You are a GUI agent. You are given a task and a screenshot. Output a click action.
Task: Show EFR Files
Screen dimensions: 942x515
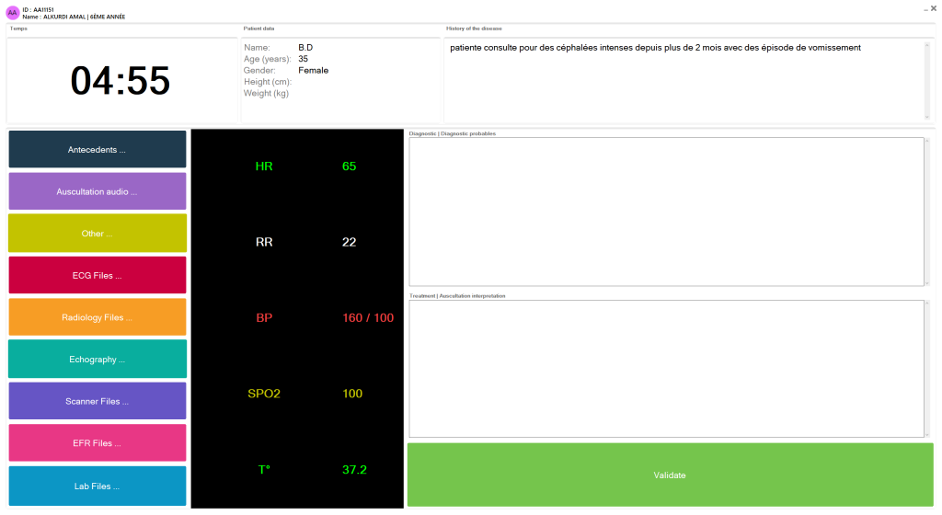click(97, 442)
